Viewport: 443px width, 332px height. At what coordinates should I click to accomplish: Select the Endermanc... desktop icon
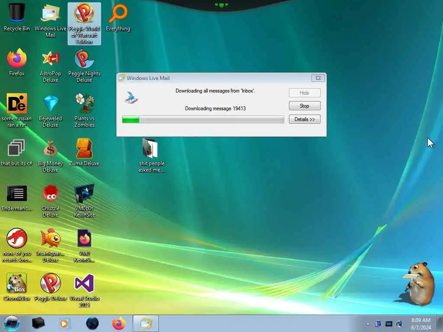[x=17, y=198]
